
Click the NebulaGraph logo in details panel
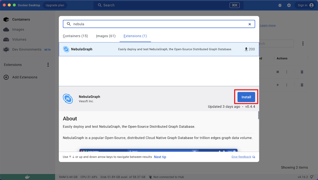[68, 99]
